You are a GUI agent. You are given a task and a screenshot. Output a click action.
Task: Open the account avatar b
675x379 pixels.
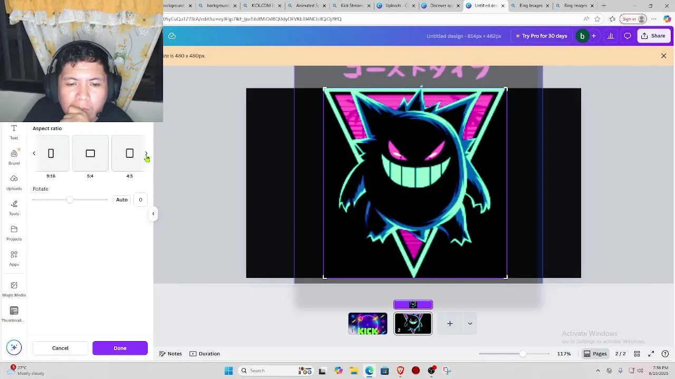point(582,36)
